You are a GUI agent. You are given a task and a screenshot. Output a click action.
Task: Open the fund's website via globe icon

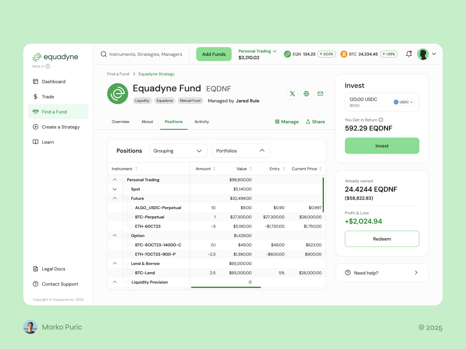click(x=306, y=94)
